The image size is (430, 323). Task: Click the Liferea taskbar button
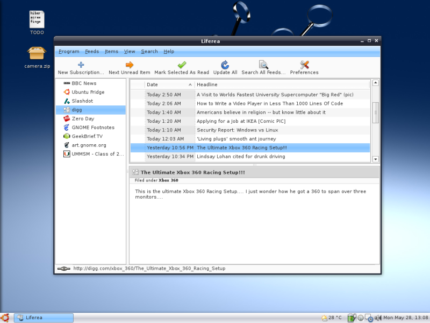[44, 318]
